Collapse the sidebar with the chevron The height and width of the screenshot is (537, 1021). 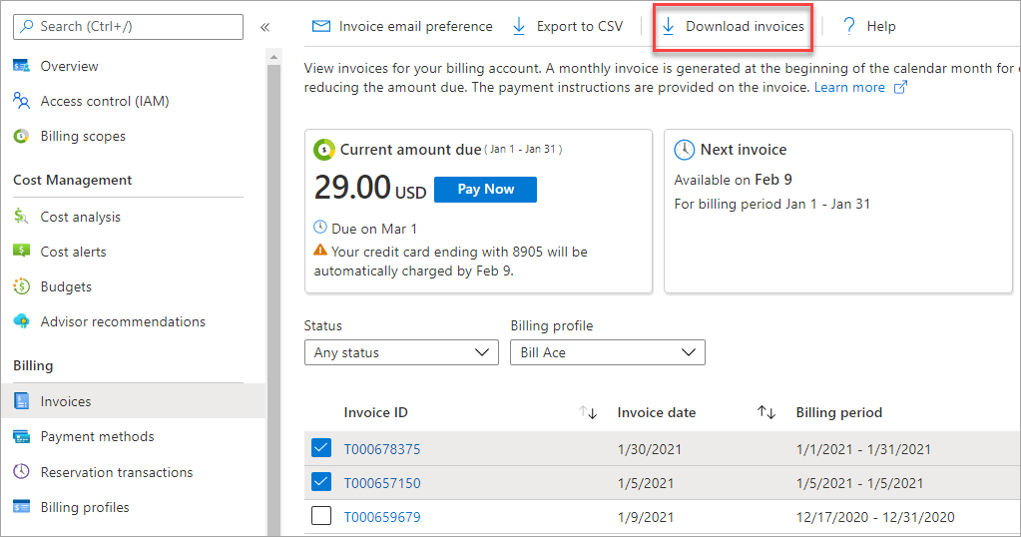click(x=264, y=27)
